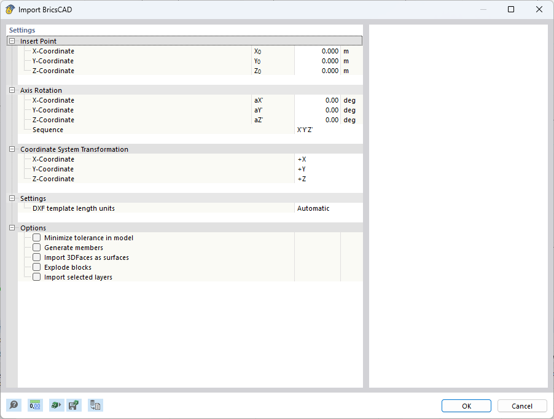This screenshot has width=554, height=419.
Task: Collapse the Axis Rotation section
Action: (11, 90)
